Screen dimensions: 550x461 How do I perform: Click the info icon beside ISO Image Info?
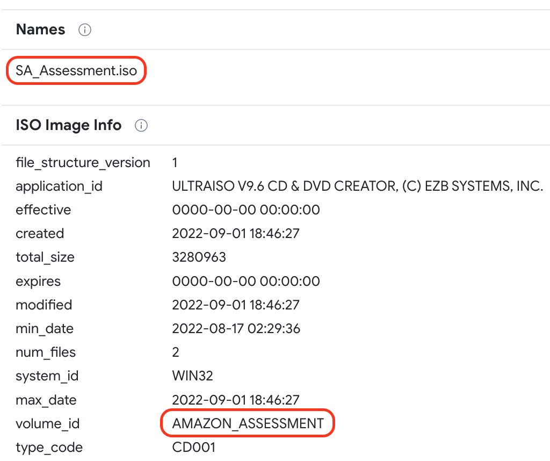tap(141, 125)
